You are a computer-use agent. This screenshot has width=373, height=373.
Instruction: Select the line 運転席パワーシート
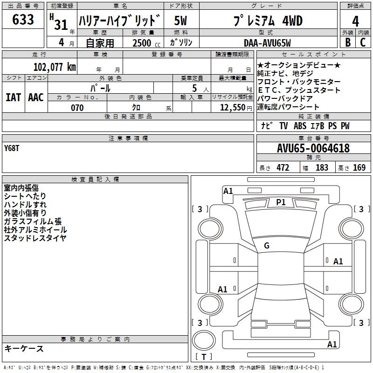tap(288, 107)
